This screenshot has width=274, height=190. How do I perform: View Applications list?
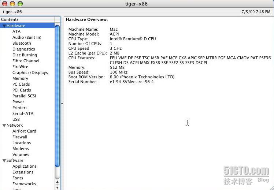point(24,166)
